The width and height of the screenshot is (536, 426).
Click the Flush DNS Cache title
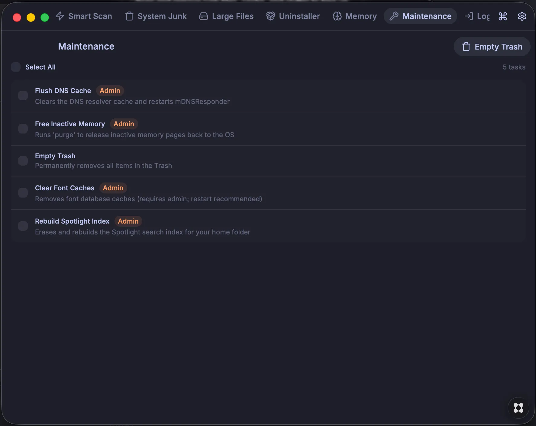(63, 91)
